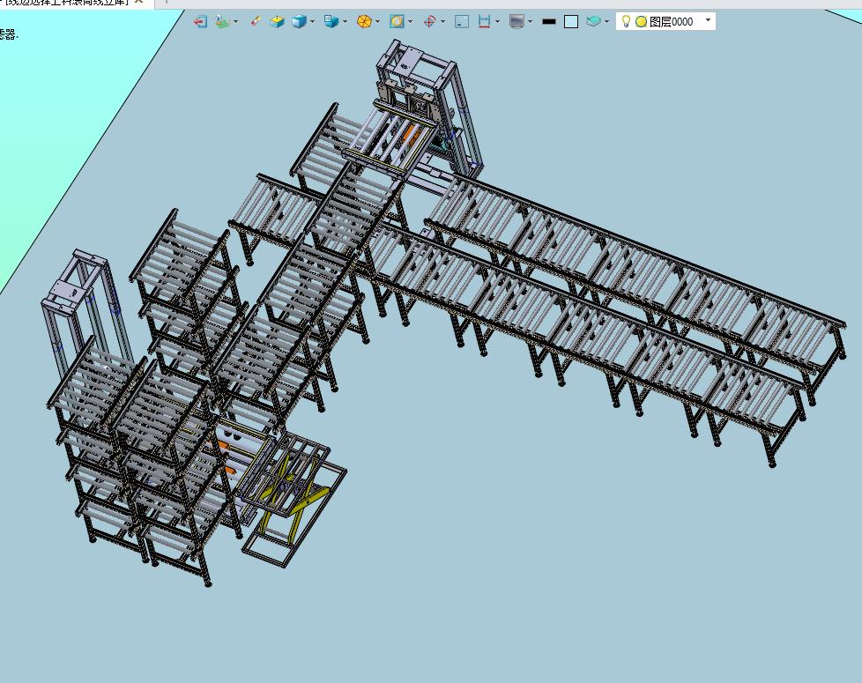862x683 pixels.
Task: Open dropdown beside view orientation cube
Action: [345, 22]
